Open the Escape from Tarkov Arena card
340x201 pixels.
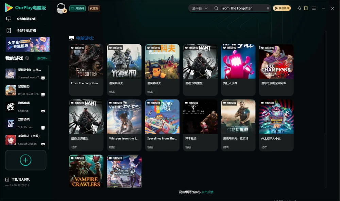point(238,125)
